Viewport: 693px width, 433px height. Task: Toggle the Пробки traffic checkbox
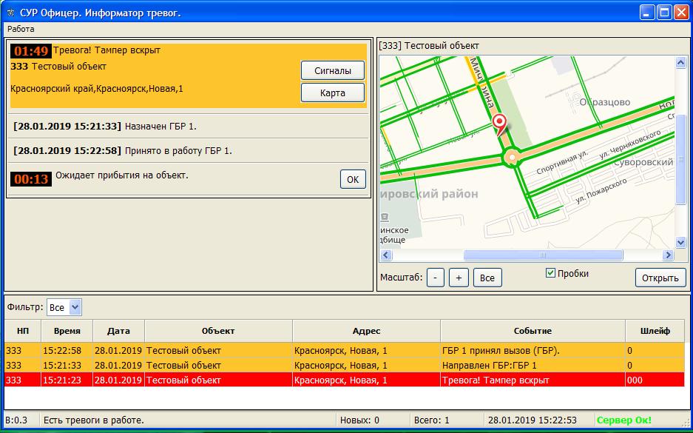[550, 273]
